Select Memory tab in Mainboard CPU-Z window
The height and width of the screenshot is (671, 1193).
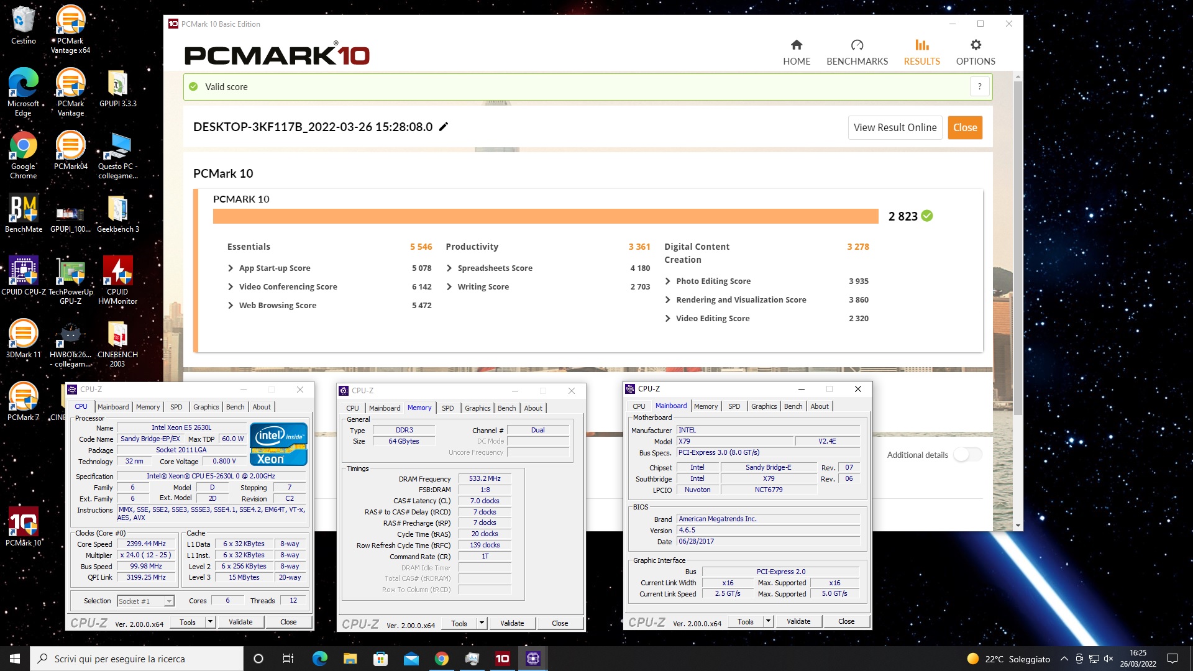click(x=706, y=406)
